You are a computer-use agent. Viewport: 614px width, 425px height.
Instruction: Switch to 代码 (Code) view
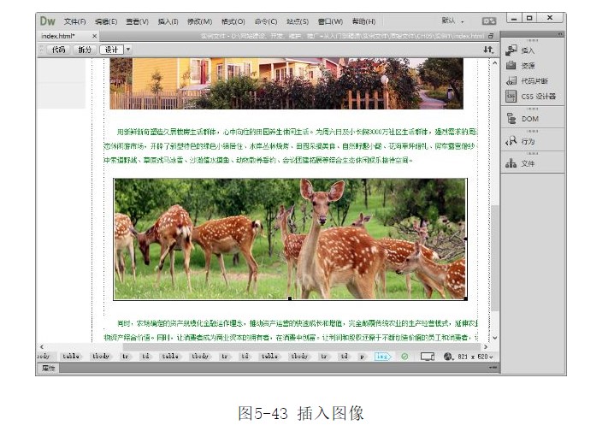coord(57,50)
